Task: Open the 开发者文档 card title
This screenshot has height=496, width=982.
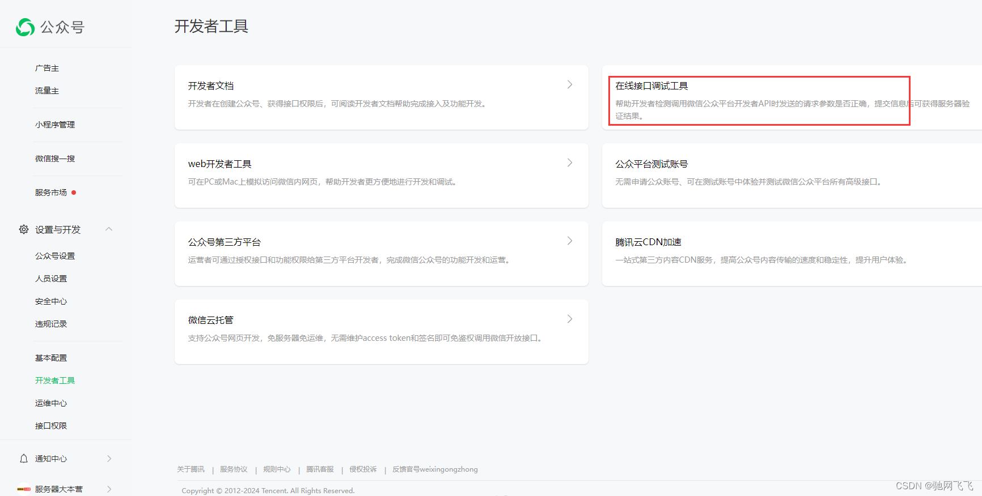Action: coord(211,85)
